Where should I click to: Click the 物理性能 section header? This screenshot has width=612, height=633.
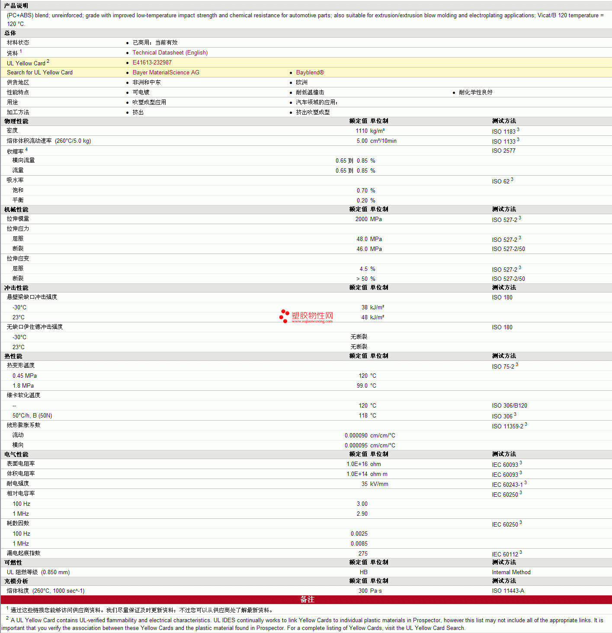click(x=16, y=121)
